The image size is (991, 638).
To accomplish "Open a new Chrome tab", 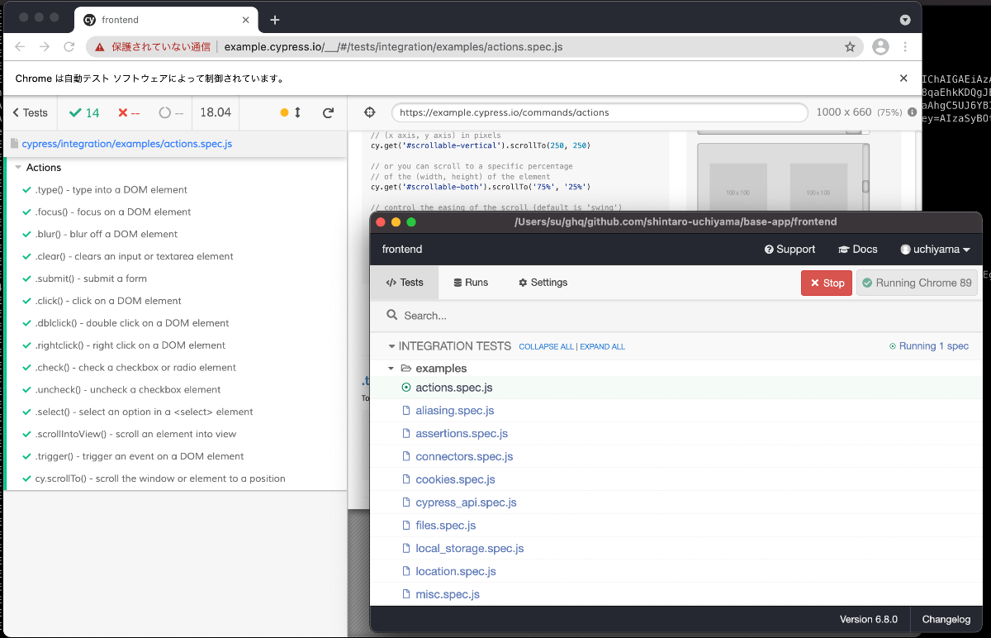I will click(275, 20).
